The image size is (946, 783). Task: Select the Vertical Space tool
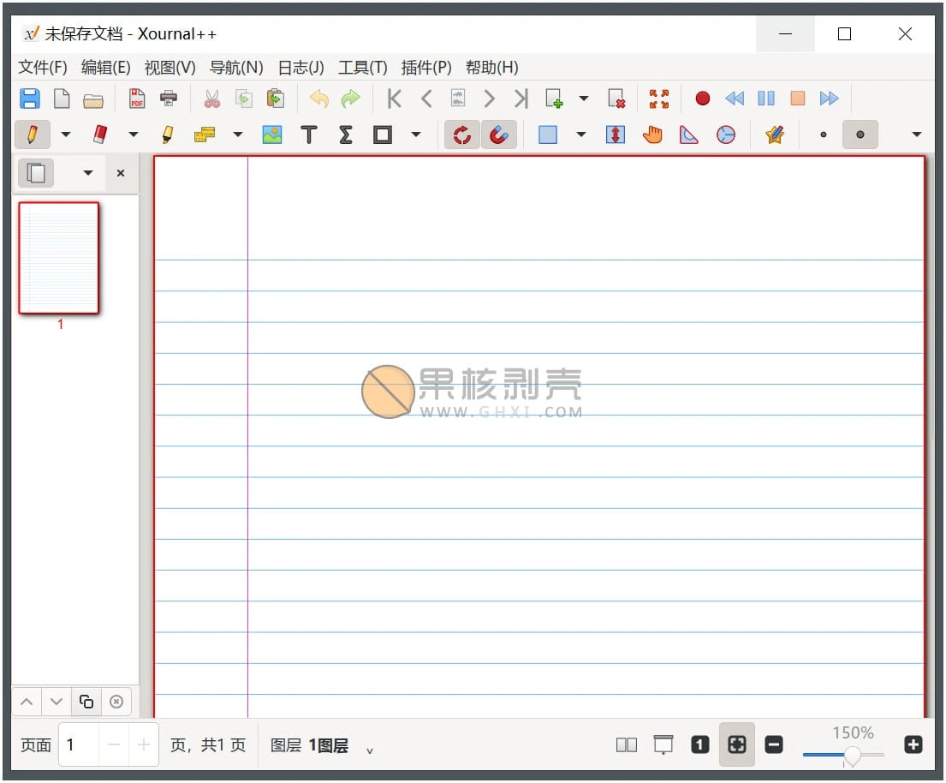point(615,134)
